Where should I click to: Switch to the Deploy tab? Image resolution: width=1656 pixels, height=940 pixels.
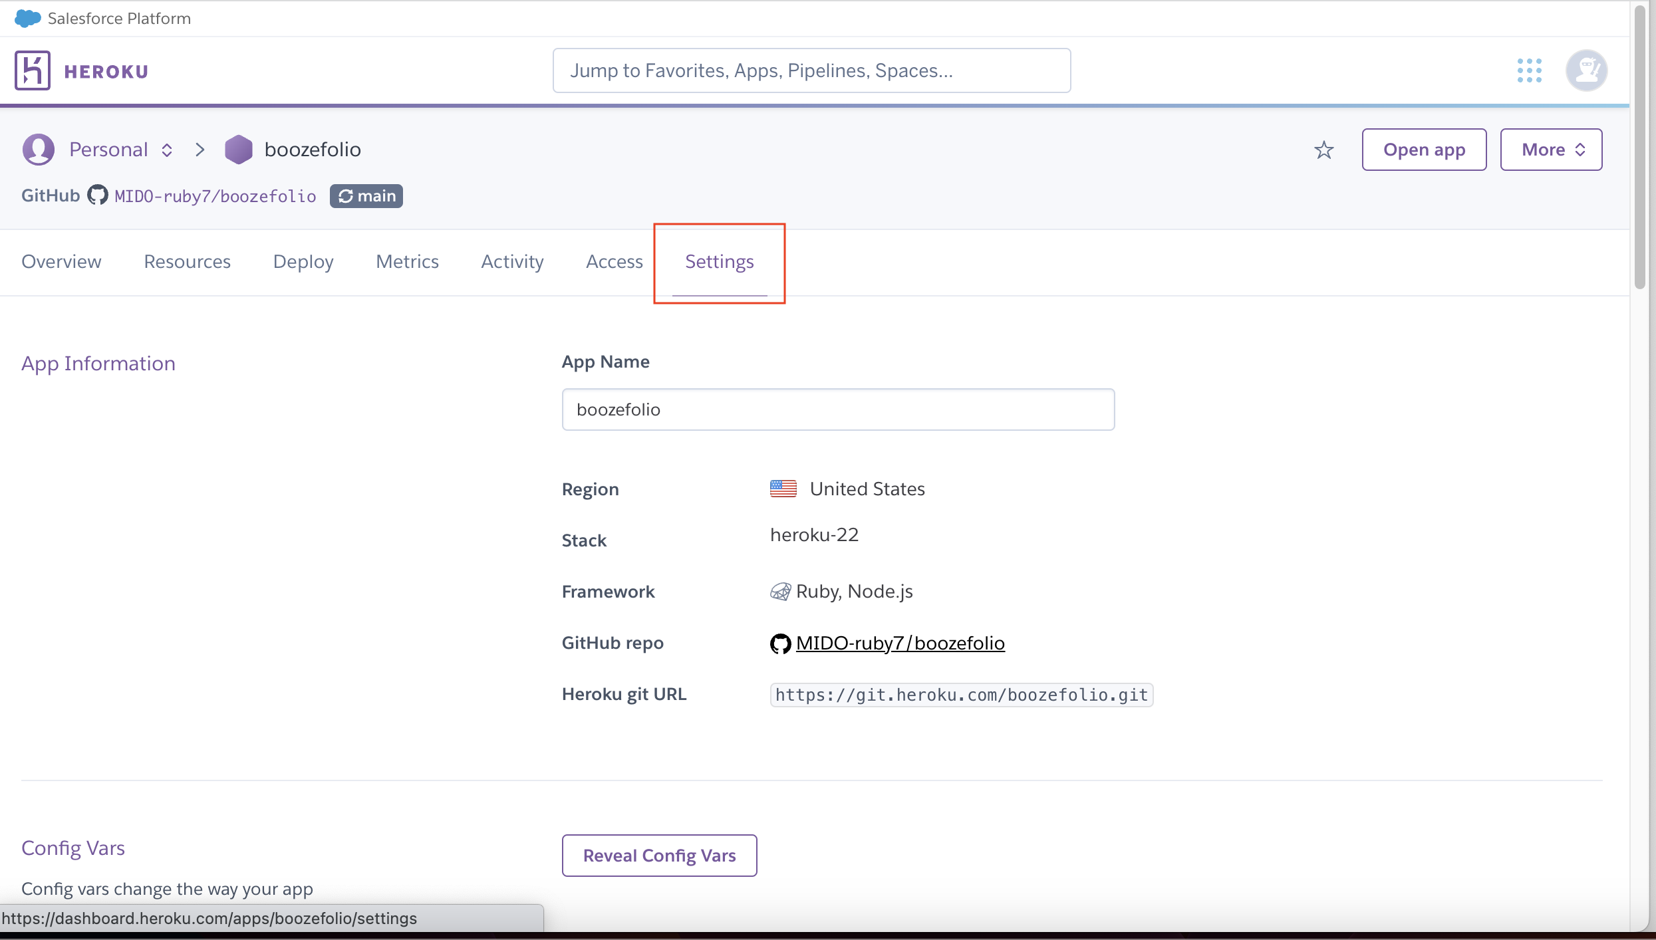pyautogui.click(x=303, y=262)
